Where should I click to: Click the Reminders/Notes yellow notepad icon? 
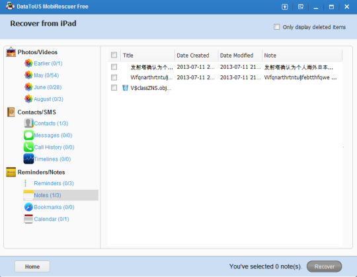pyautogui.click(x=11, y=172)
